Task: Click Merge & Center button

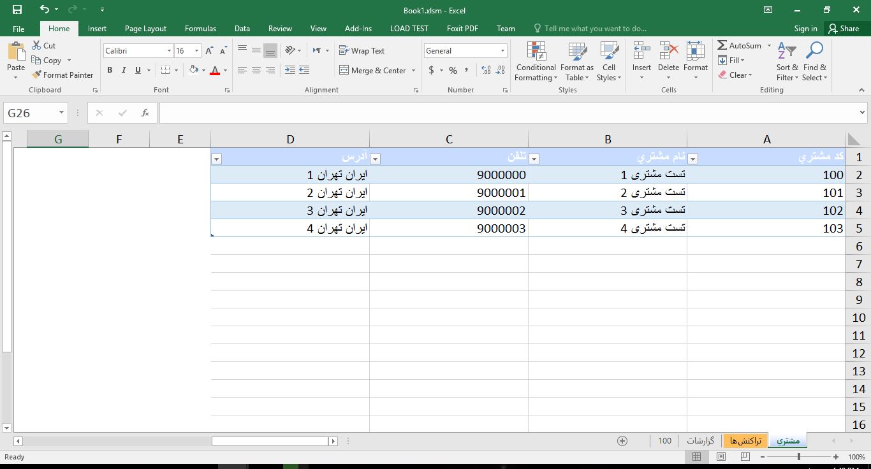Action: point(372,71)
